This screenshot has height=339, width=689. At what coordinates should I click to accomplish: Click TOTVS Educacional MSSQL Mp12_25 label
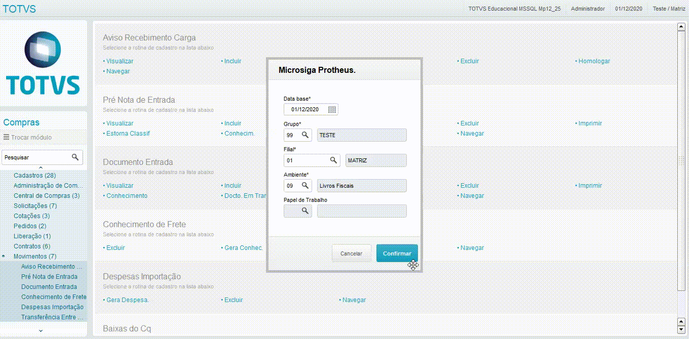[514, 9]
